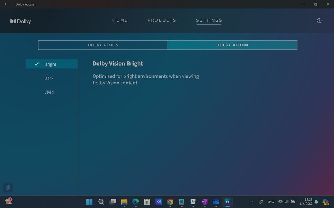Select the Dark picture mode
Image resolution: width=334 pixels, height=208 pixels.
[49, 78]
